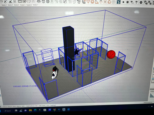Click the CHICAGO JORDAN 1'S text label
Image resolution: width=154 pixels, height=115 pixels.
(26, 86)
